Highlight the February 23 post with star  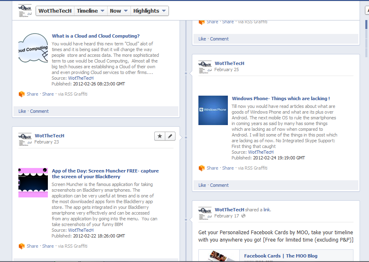click(x=160, y=136)
